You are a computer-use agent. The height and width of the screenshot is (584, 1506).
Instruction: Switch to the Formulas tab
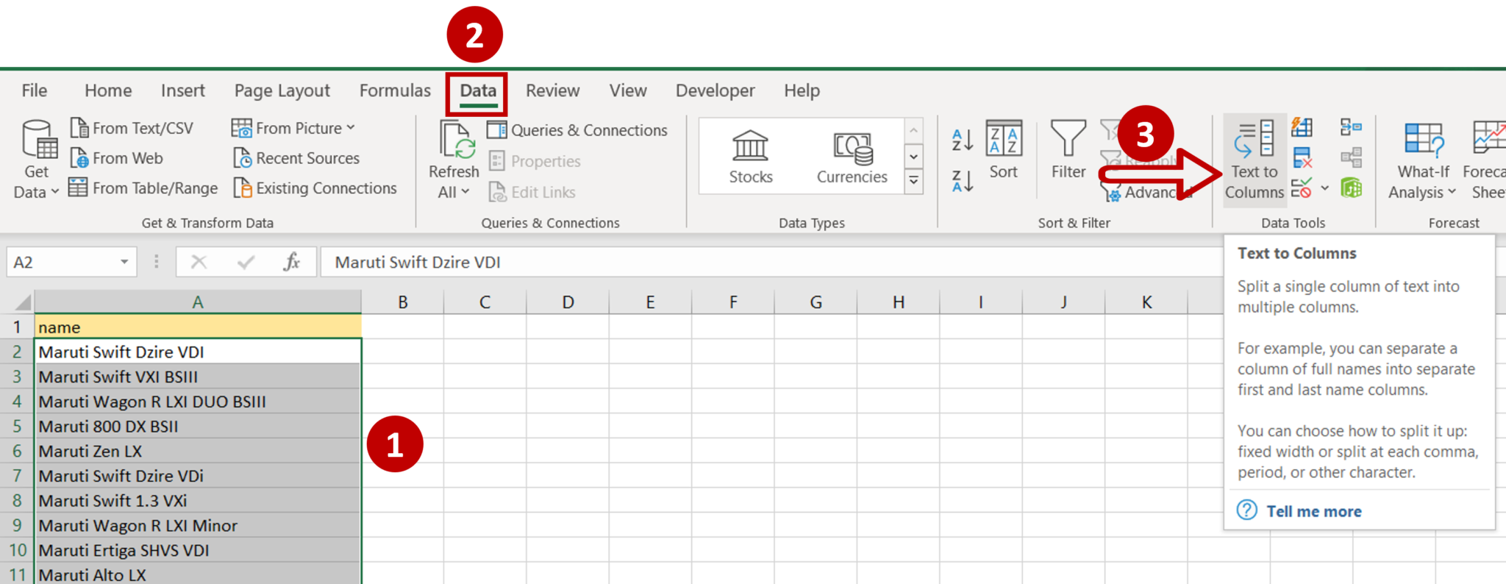(x=395, y=90)
